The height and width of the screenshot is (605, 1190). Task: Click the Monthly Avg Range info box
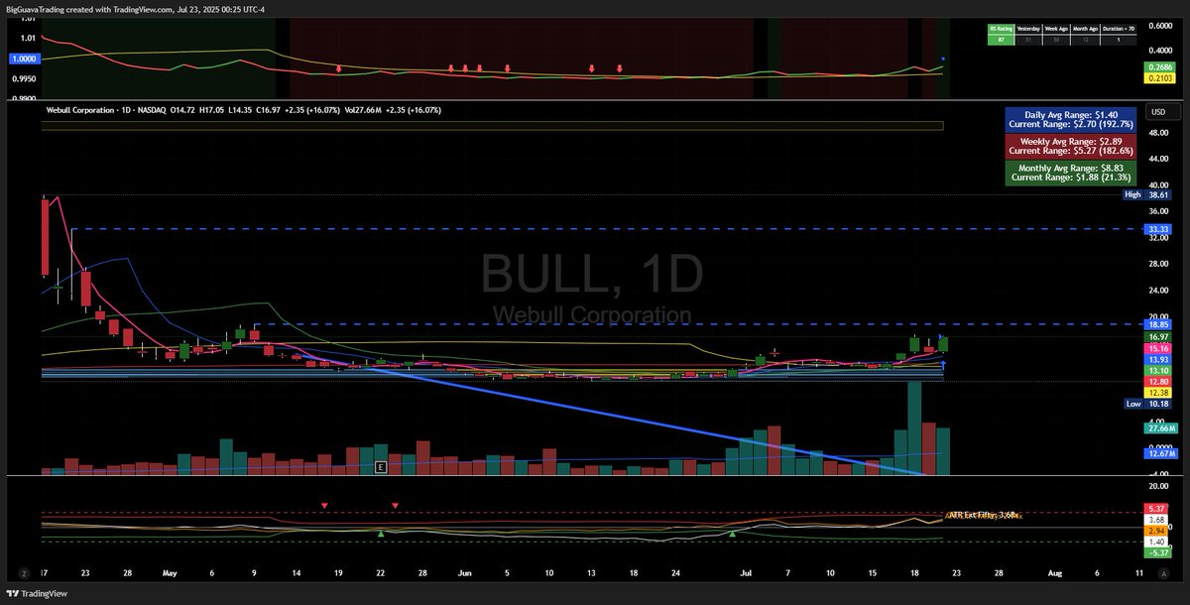(1070, 172)
